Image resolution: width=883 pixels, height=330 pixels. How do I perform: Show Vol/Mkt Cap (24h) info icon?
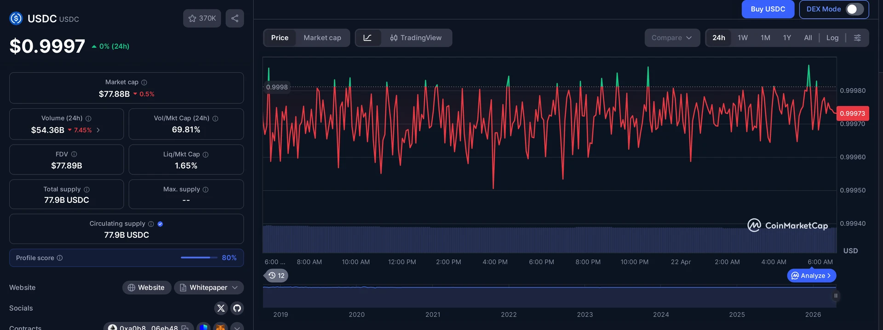tap(215, 118)
